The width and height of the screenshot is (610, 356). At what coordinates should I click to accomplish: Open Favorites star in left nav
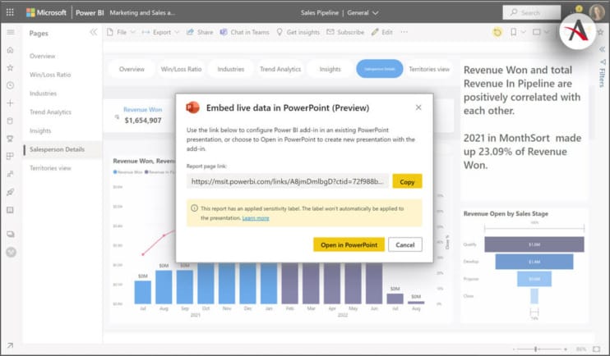[11, 67]
